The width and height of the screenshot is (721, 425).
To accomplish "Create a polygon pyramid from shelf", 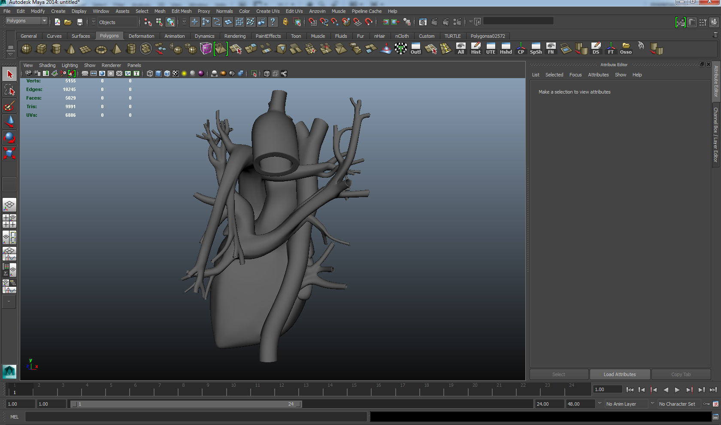I will point(116,49).
